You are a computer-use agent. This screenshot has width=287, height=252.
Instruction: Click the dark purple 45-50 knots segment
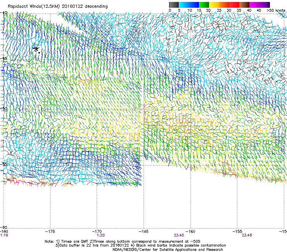tap(265, 5)
